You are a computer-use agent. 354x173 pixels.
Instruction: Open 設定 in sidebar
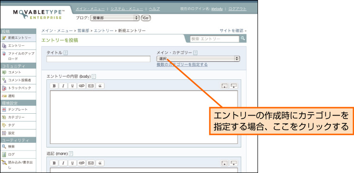[x=18, y=133]
